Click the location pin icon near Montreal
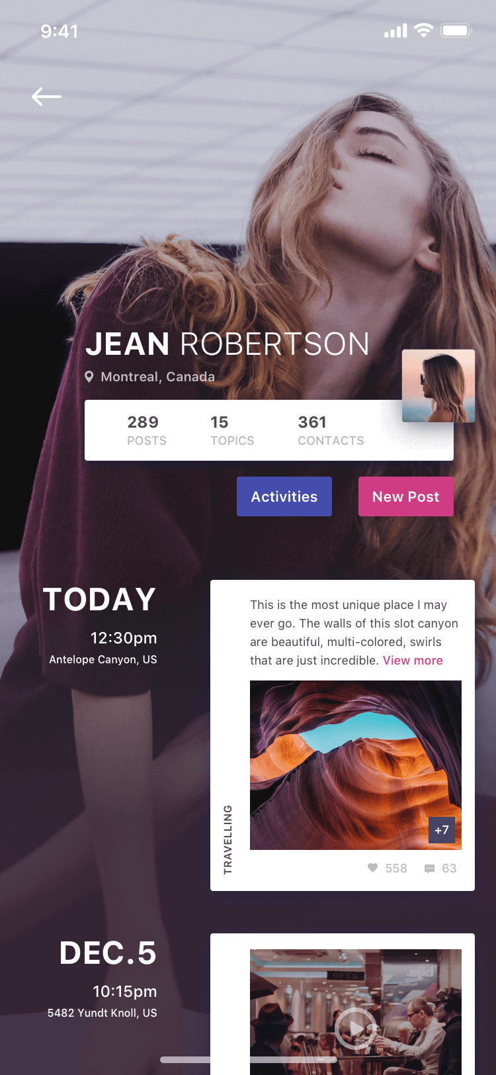 (x=89, y=377)
